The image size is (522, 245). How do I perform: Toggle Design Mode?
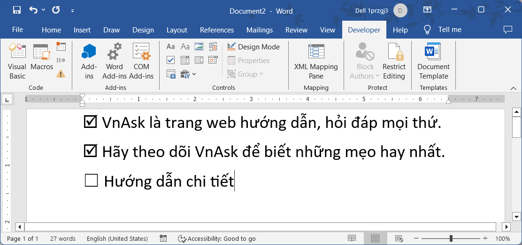(x=253, y=47)
